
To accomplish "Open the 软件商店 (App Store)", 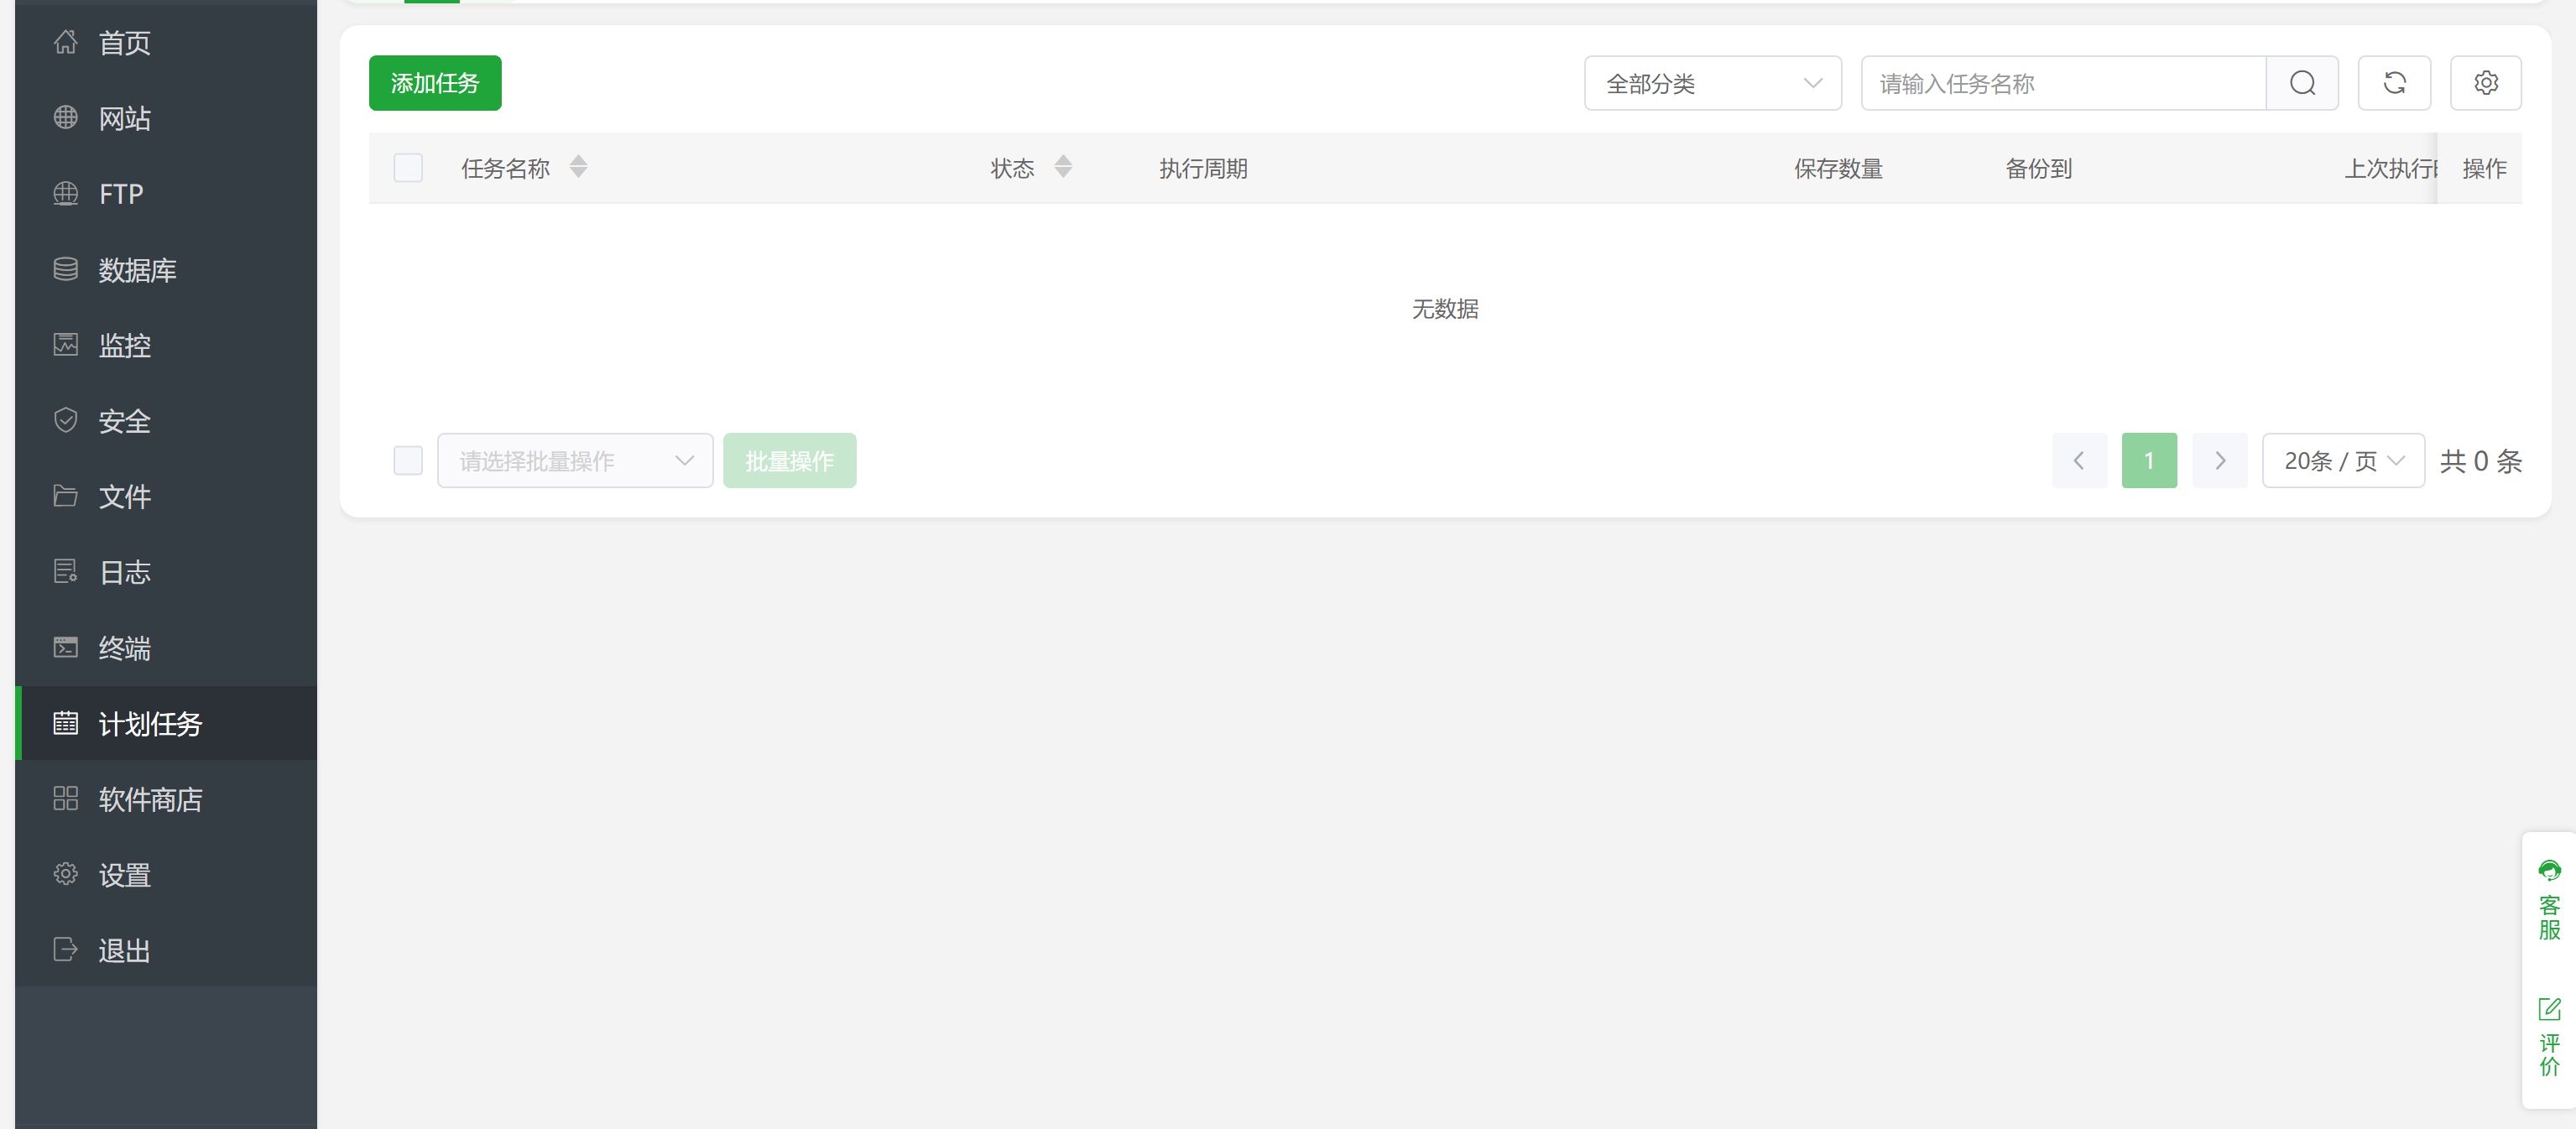I will (x=150, y=799).
